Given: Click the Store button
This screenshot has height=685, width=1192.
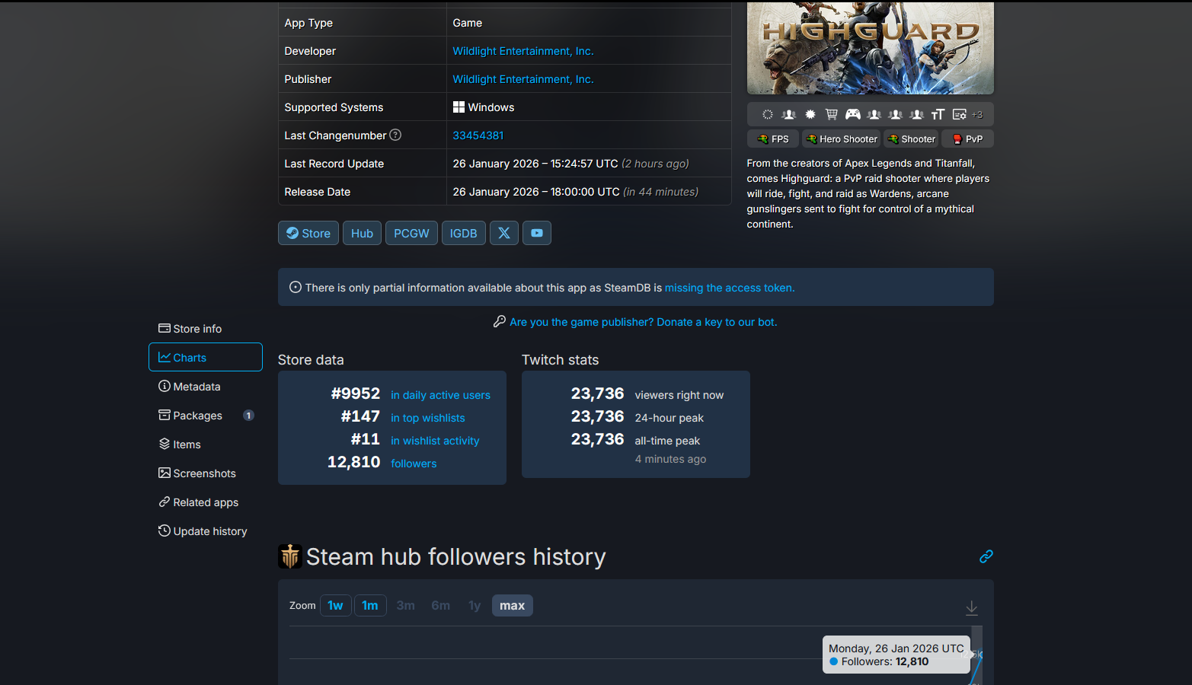Looking at the screenshot, I should [308, 233].
